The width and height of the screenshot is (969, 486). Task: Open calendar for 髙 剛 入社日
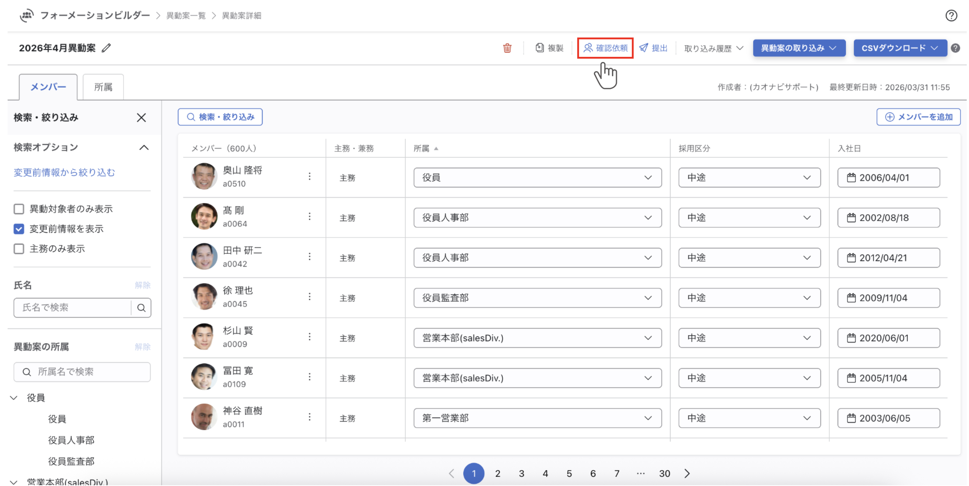pyautogui.click(x=851, y=218)
